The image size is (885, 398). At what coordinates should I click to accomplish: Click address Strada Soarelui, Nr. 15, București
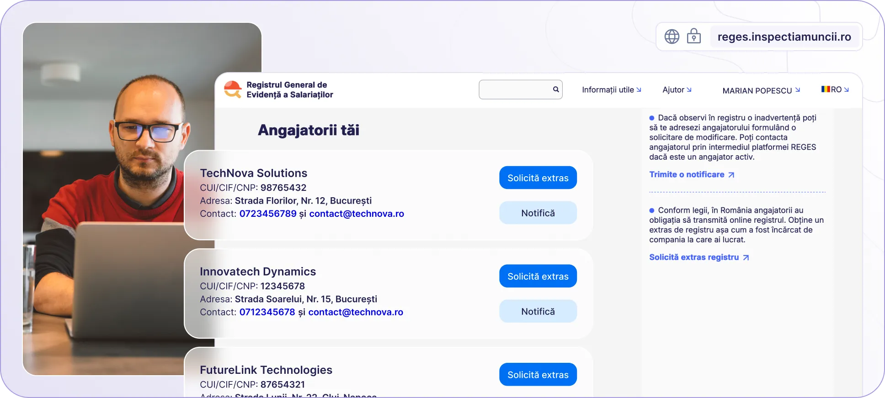[x=306, y=299]
